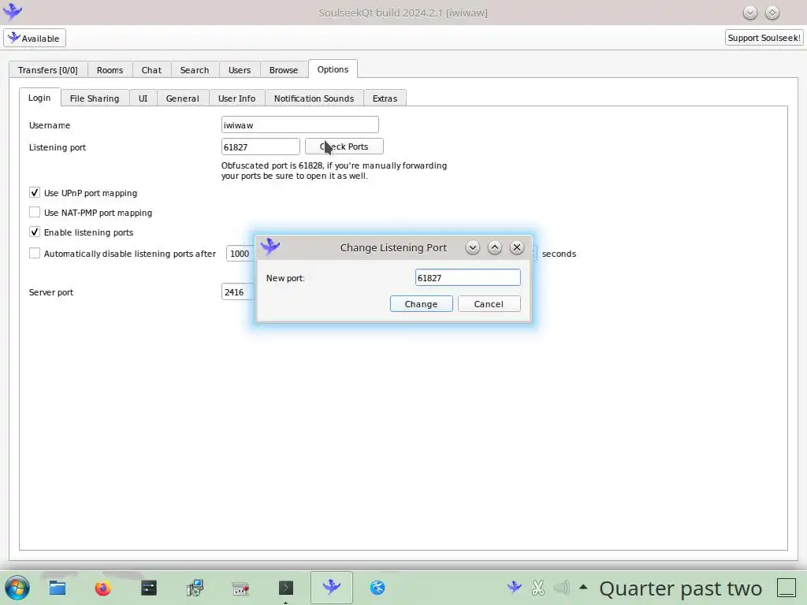The image size is (807, 605).
Task: Switch to General options sub-tab
Action: 183,98
